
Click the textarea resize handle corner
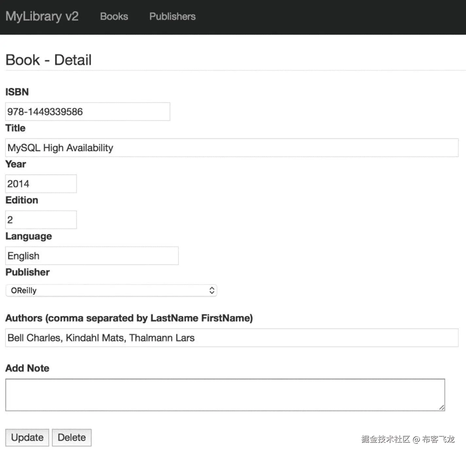pyautogui.click(x=442, y=408)
